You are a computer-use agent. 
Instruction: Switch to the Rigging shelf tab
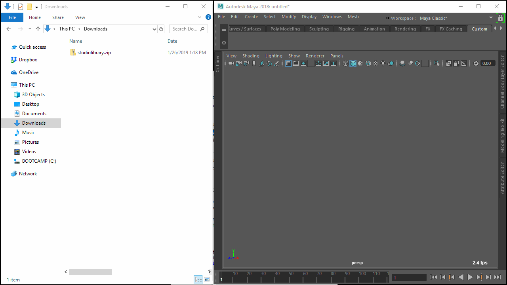(346, 28)
